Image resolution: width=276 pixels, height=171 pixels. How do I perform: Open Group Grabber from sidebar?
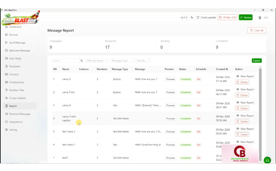coord(17,98)
